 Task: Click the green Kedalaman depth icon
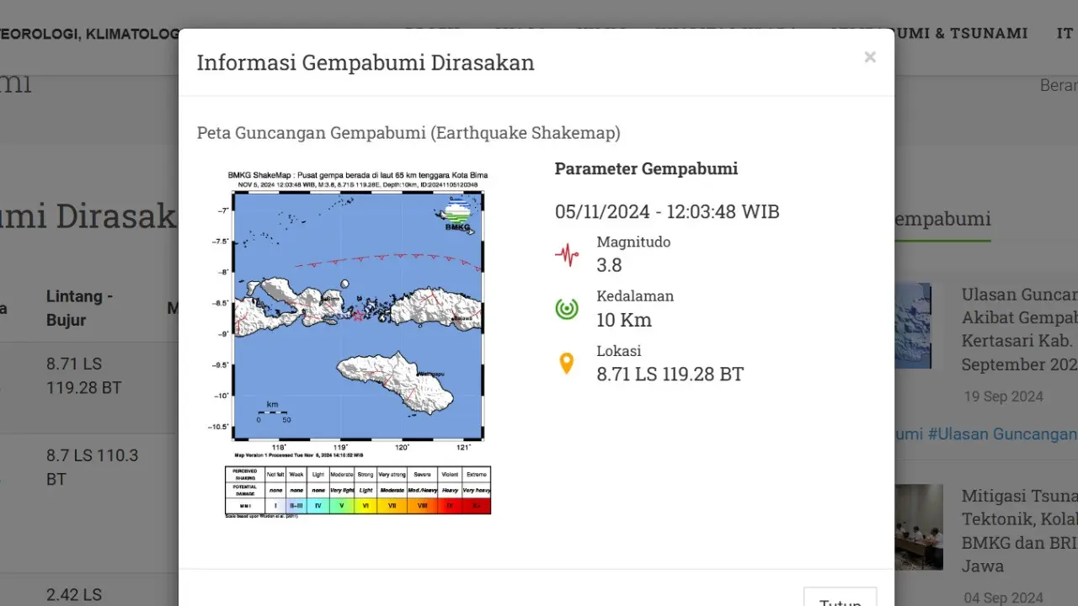point(567,309)
